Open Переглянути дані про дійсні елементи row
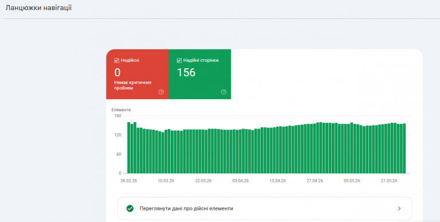This screenshot has width=440, height=222. (265, 208)
